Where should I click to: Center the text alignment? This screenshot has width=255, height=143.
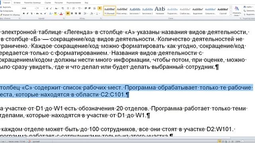[x=72, y=14]
